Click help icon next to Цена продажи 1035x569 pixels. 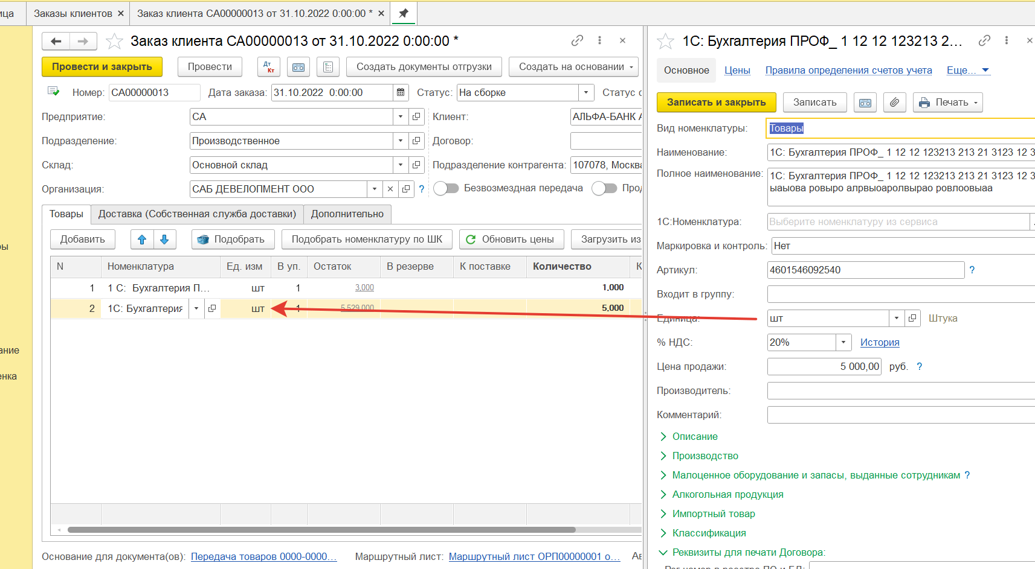920,366
